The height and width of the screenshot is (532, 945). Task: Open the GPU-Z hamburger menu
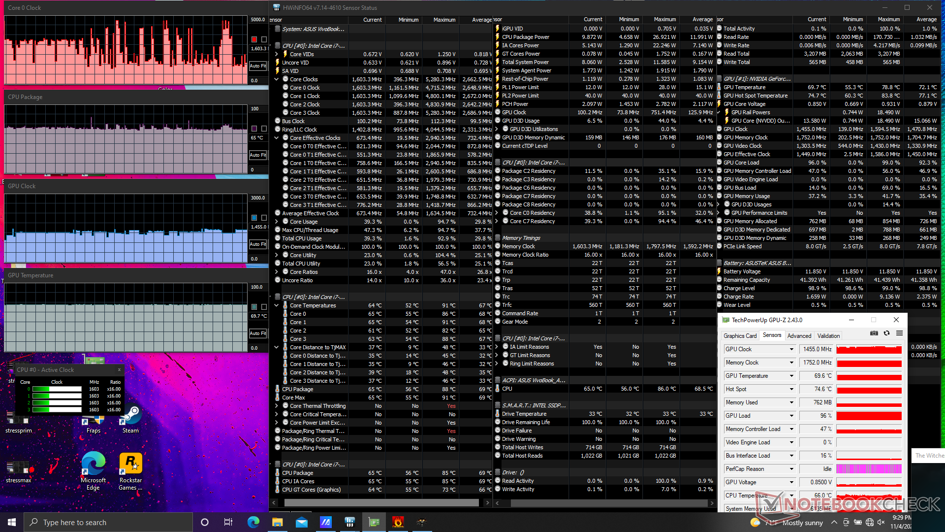(x=899, y=333)
